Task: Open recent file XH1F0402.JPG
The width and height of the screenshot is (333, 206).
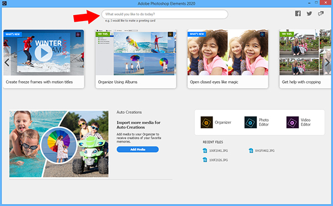Action: point(265,150)
